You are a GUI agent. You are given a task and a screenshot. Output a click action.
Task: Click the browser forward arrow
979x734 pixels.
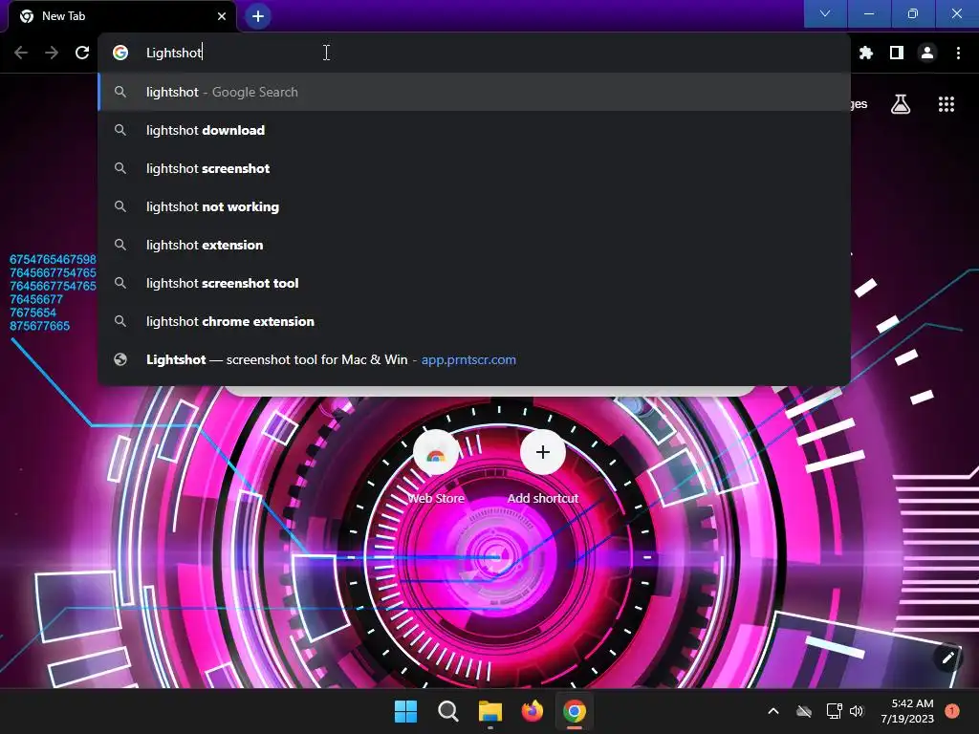(52, 54)
